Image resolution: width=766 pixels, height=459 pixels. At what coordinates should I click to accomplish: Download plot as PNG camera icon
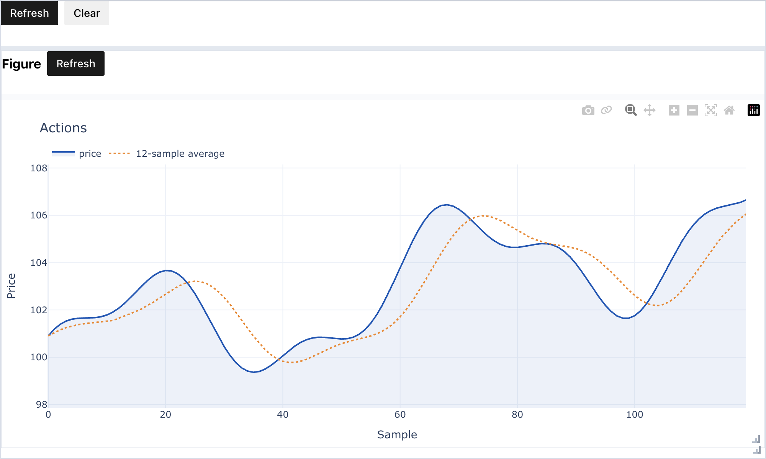click(588, 111)
